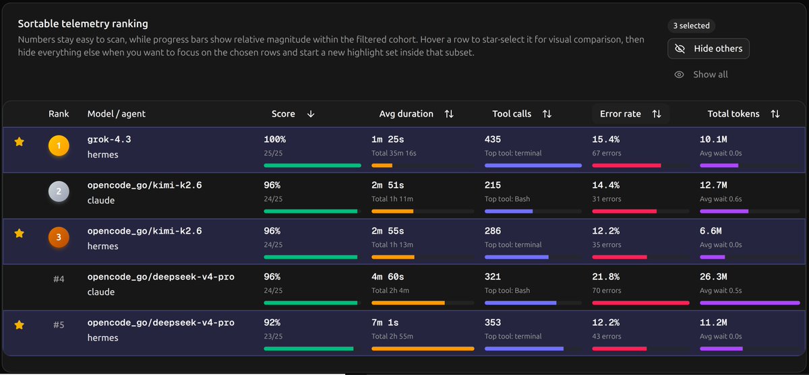
Task: Click the eye icon beside Show all
Action: point(680,75)
